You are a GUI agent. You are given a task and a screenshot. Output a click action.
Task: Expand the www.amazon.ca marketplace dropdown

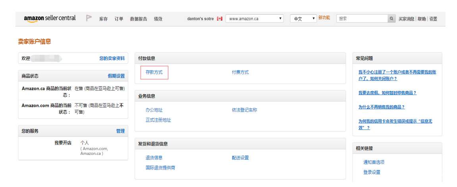(255, 19)
